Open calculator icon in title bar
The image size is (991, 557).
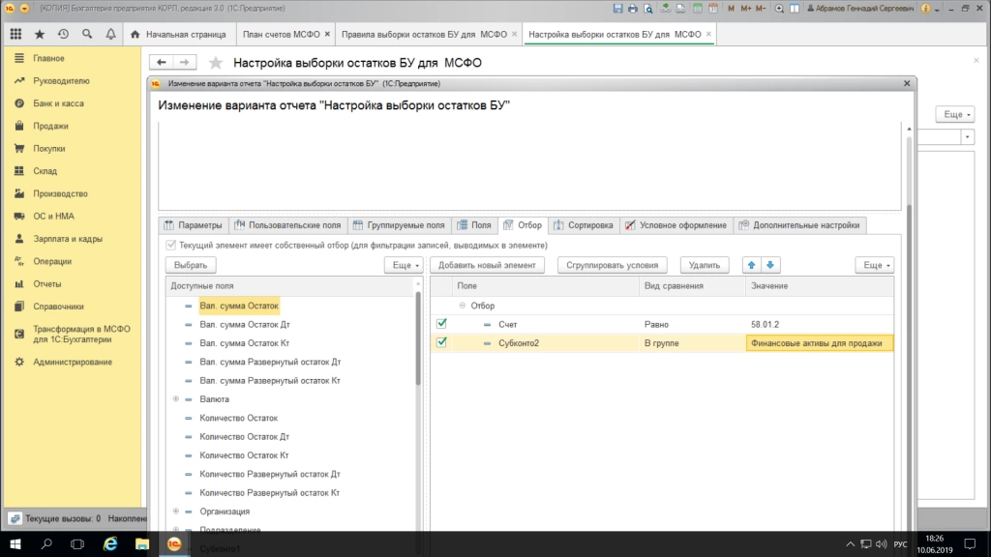[697, 8]
